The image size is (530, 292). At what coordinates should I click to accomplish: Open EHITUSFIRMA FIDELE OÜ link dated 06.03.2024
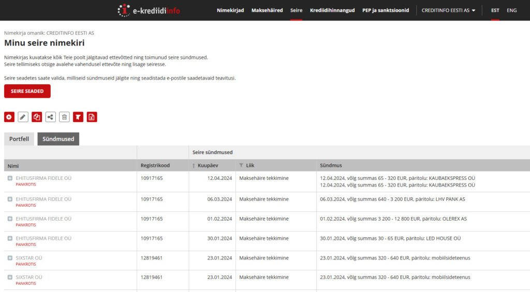pyautogui.click(x=43, y=199)
